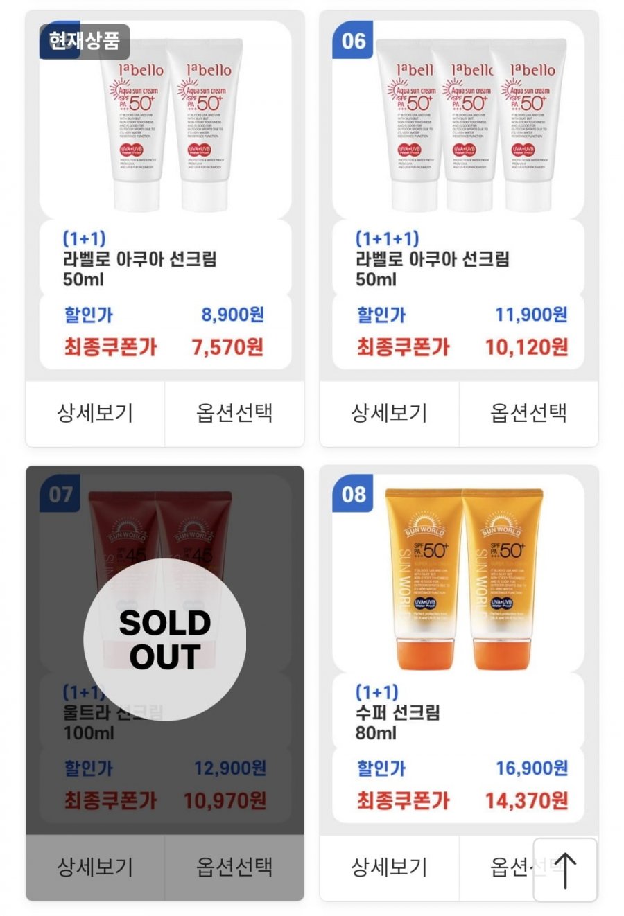Tap the 7,570원 final coupon price

coord(227,347)
